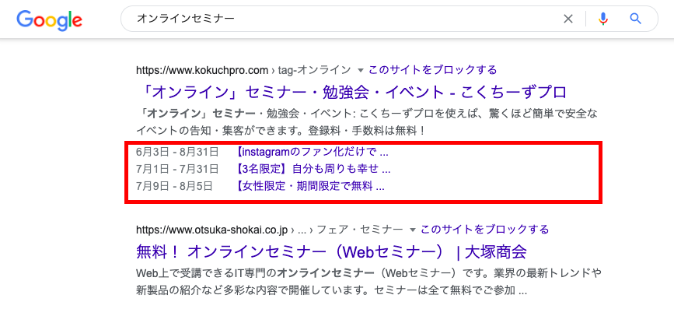674x309 pixels.
Task: Expand dropdown arrow next to otsuka-shokai.co.jp URL
Action: point(413,230)
